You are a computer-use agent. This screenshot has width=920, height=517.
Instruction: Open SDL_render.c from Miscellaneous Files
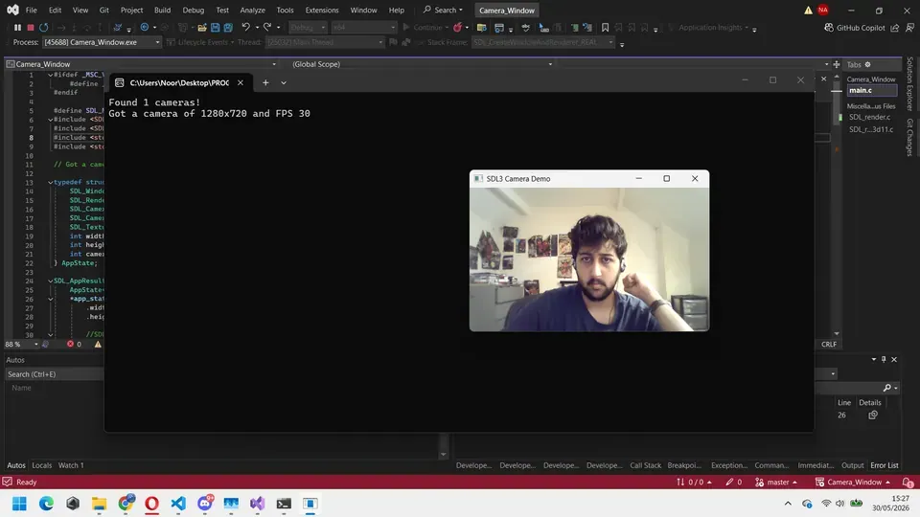(869, 117)
